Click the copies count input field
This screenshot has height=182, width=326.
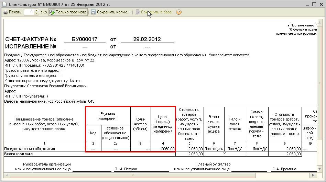[29, 12]
